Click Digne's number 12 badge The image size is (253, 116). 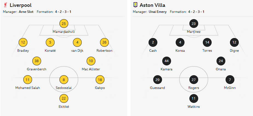[x=234, y=42]
